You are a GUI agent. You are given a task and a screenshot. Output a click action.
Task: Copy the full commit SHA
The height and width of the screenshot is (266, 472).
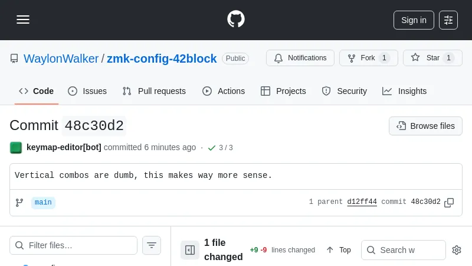(449, 202)
